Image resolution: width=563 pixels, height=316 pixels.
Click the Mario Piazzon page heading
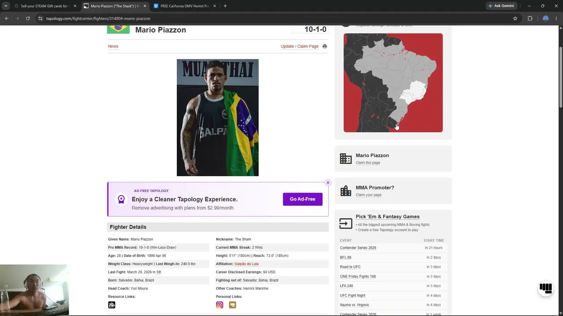(x=161, y=30)
